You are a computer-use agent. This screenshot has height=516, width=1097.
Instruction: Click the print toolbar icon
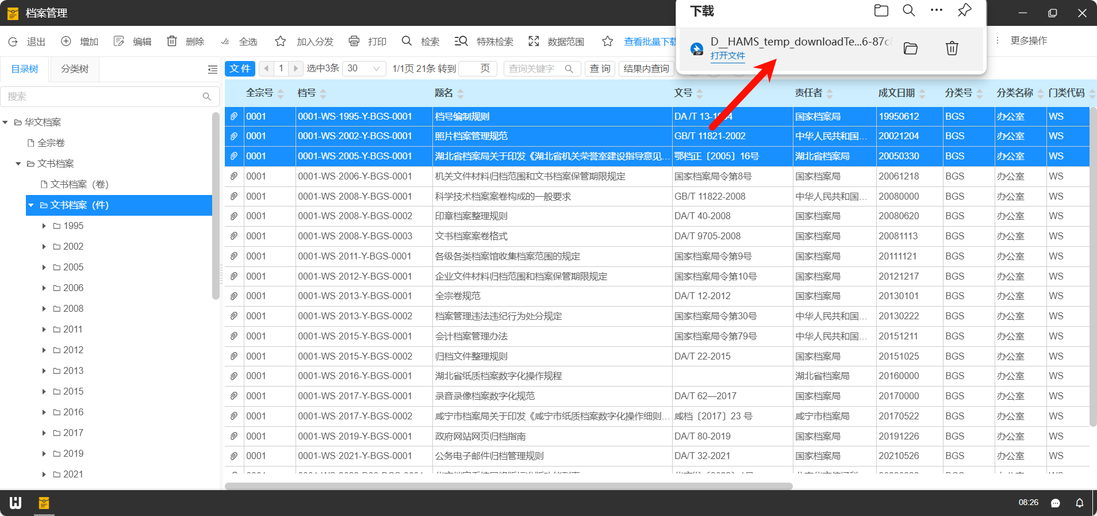(x=367, y=41)
